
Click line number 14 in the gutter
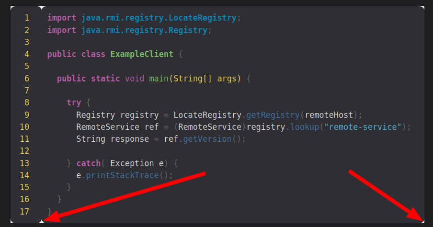(24, 175)
